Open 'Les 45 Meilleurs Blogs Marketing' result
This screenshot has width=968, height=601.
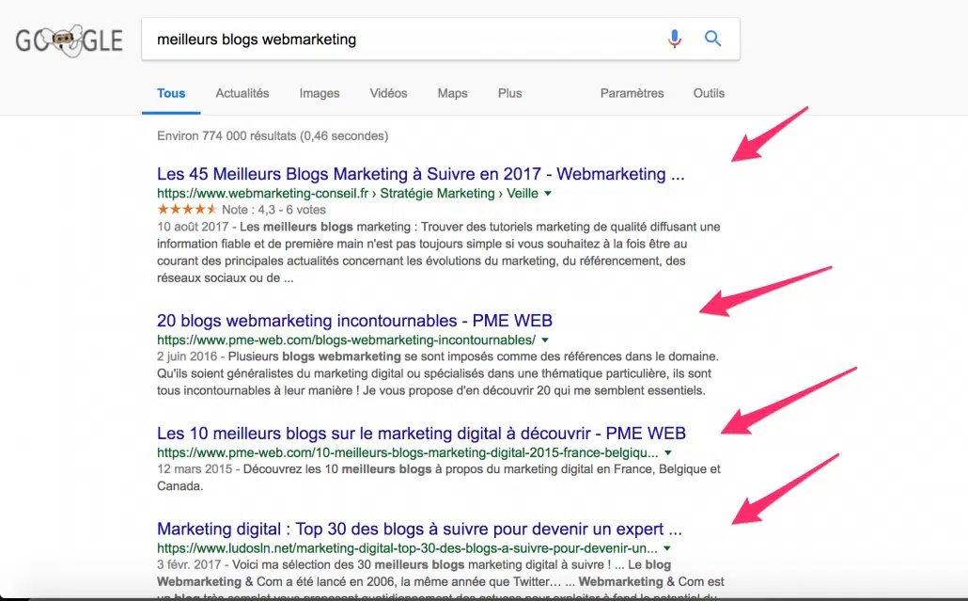(x=420, y=174)
